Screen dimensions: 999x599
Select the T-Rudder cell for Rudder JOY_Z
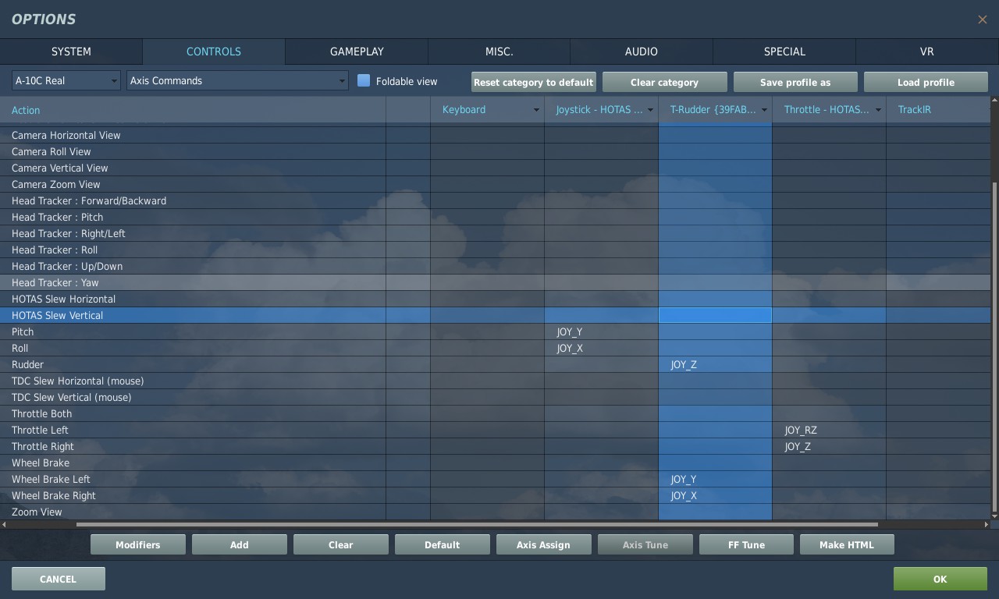click(x=715, y=364)
